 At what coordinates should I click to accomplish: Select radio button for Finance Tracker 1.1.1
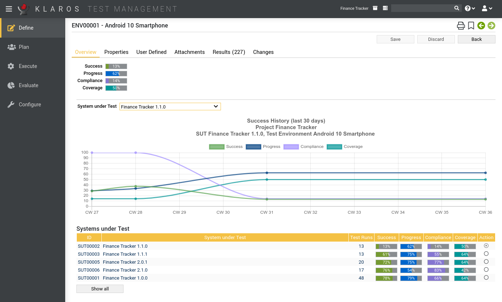486,254
